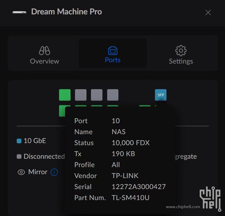Click the Disconnected legend label
This screenshot has width=225, height=216.
tap(44, 156)
